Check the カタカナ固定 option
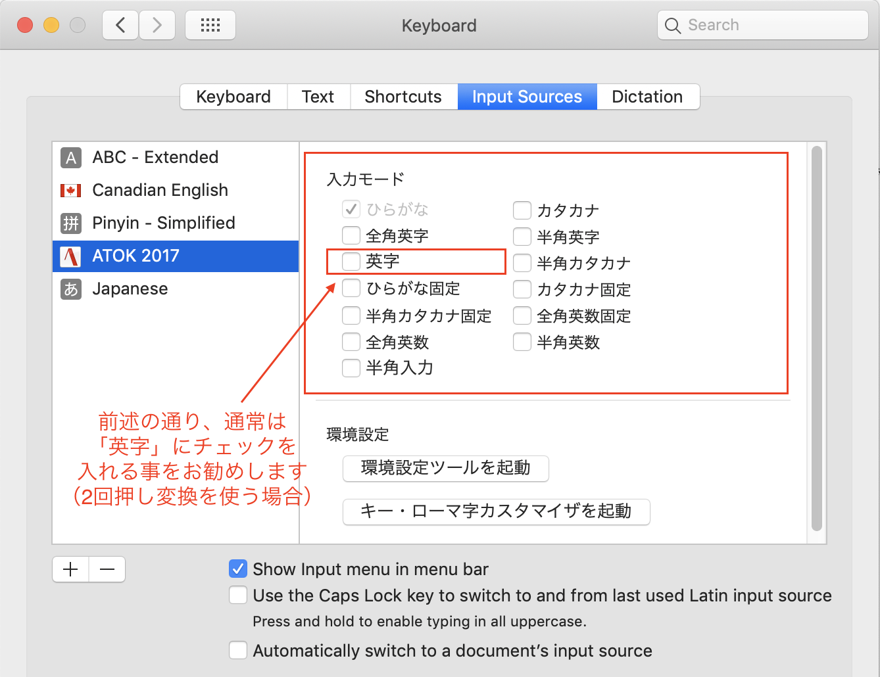Screen dimensions: 880x677 pos(522,289)
